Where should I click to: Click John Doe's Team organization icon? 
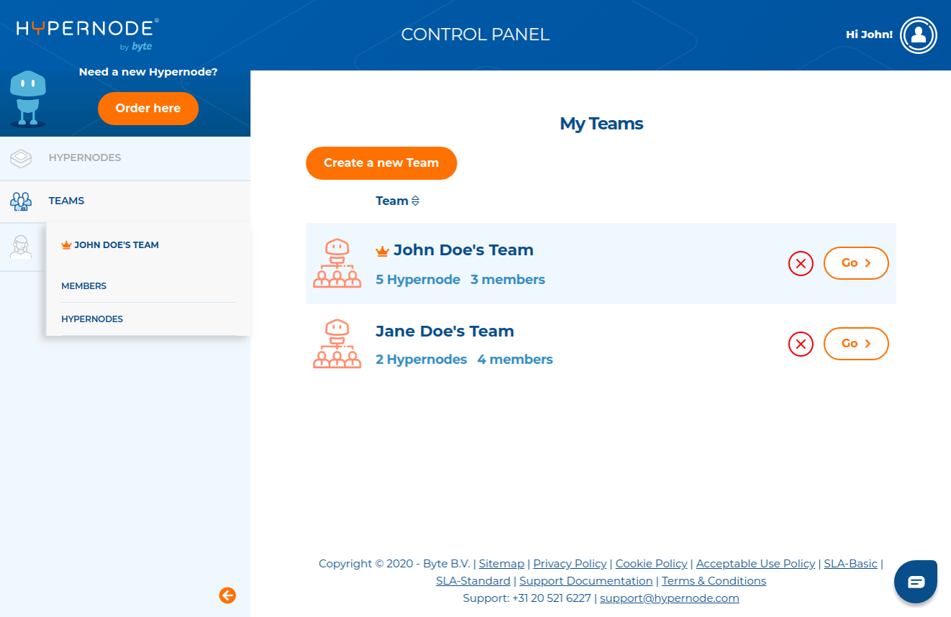(x=337, y=263)
